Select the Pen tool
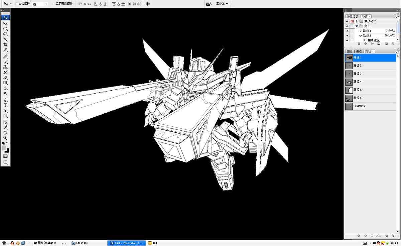The height and width of the screenshot is (246, 401). tap(5, 100)
